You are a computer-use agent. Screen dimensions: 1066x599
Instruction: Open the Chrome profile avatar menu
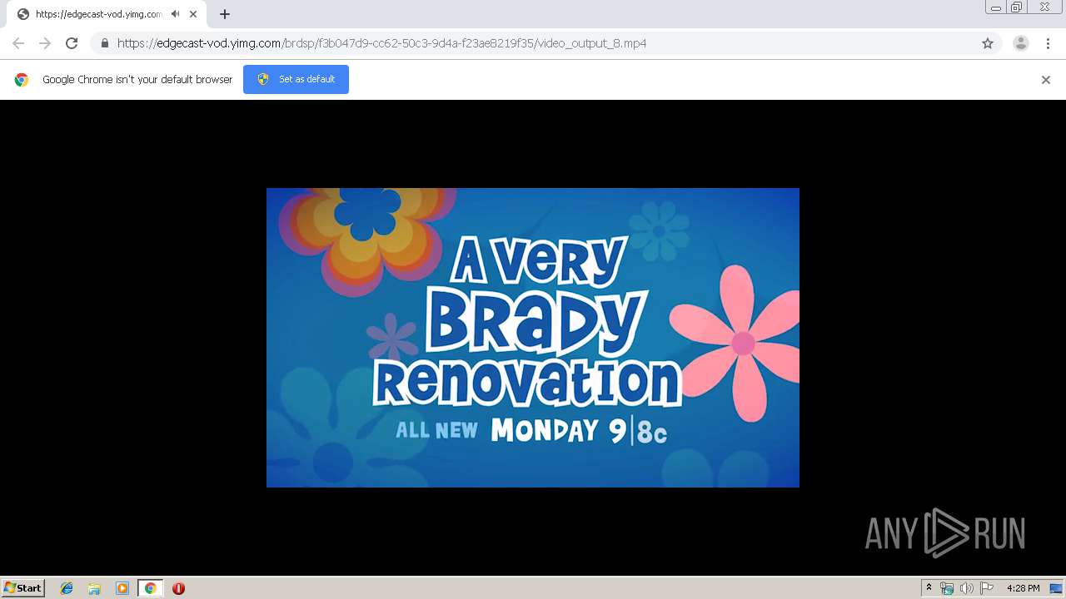1021,43
